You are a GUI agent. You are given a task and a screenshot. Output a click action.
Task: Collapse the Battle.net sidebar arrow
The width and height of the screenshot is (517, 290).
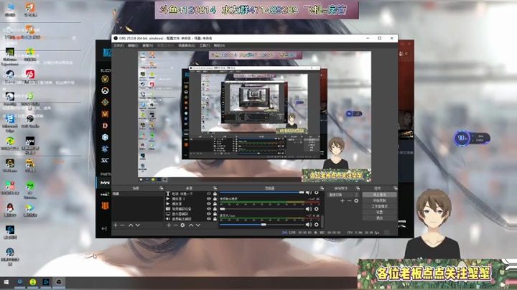(104, 228)
